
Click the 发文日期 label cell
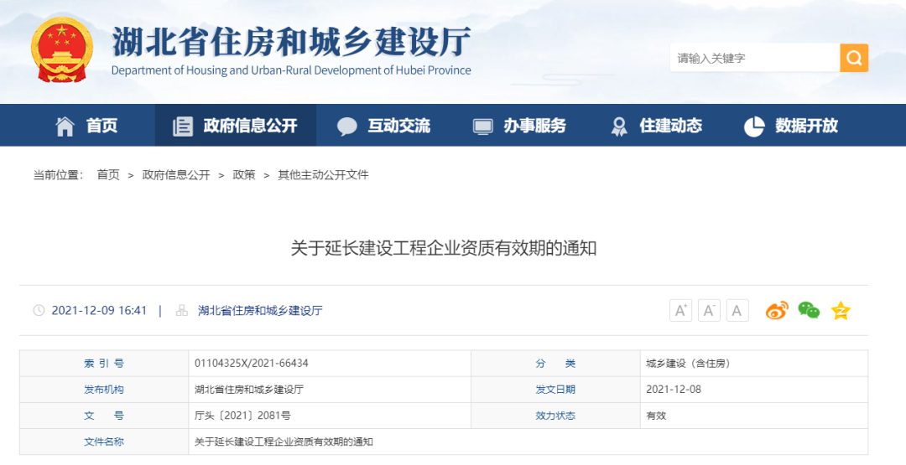(555, 390)
